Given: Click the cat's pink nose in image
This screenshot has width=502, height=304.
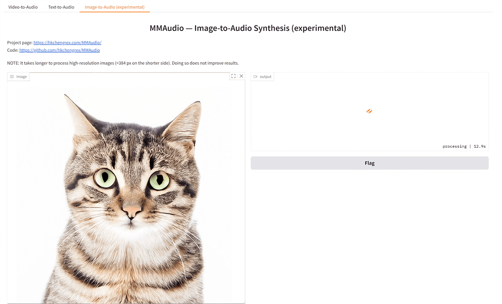Looking at the screenshot, I should [132, 210].
